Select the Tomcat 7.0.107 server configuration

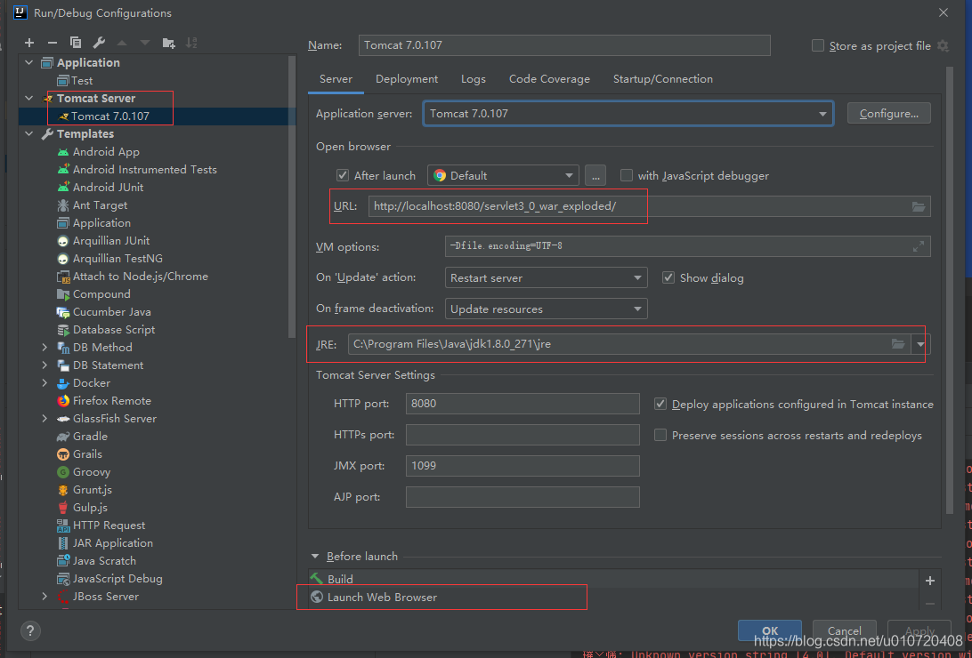[110, 116]
